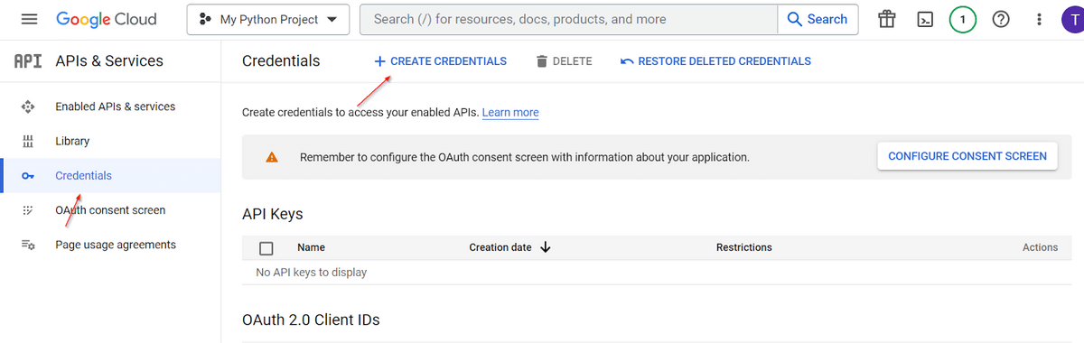Open the gift free trial icon

(x=886, y=19)
